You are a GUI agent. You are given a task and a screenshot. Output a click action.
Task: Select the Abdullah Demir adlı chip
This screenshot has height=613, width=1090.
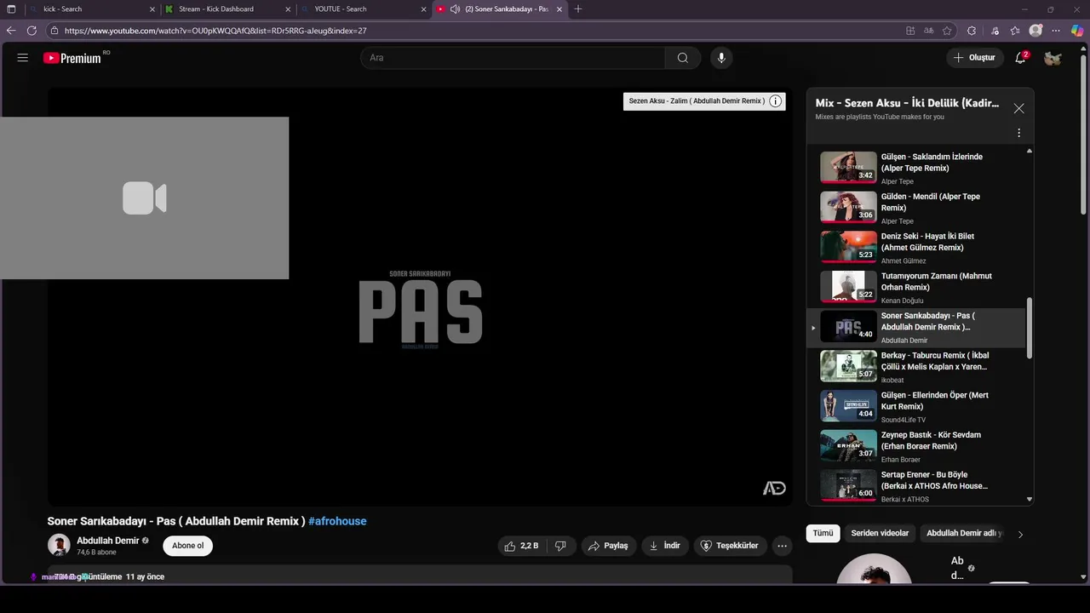pos(962,533)
